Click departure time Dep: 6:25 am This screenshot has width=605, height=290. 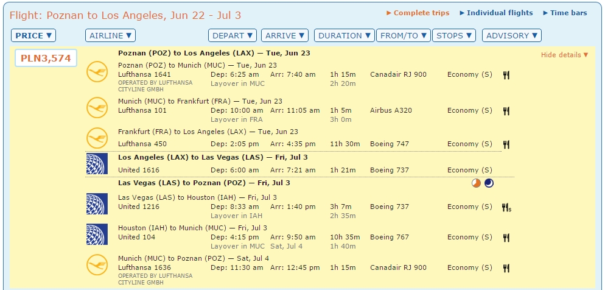pyautogui.click(x=235, y=74)
